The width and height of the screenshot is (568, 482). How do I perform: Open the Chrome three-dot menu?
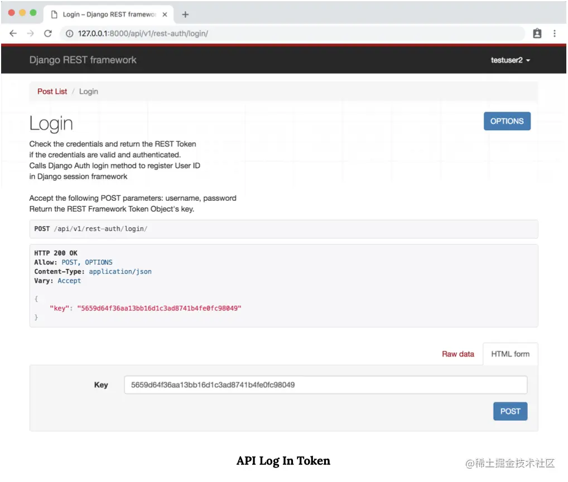coord(554,33)
